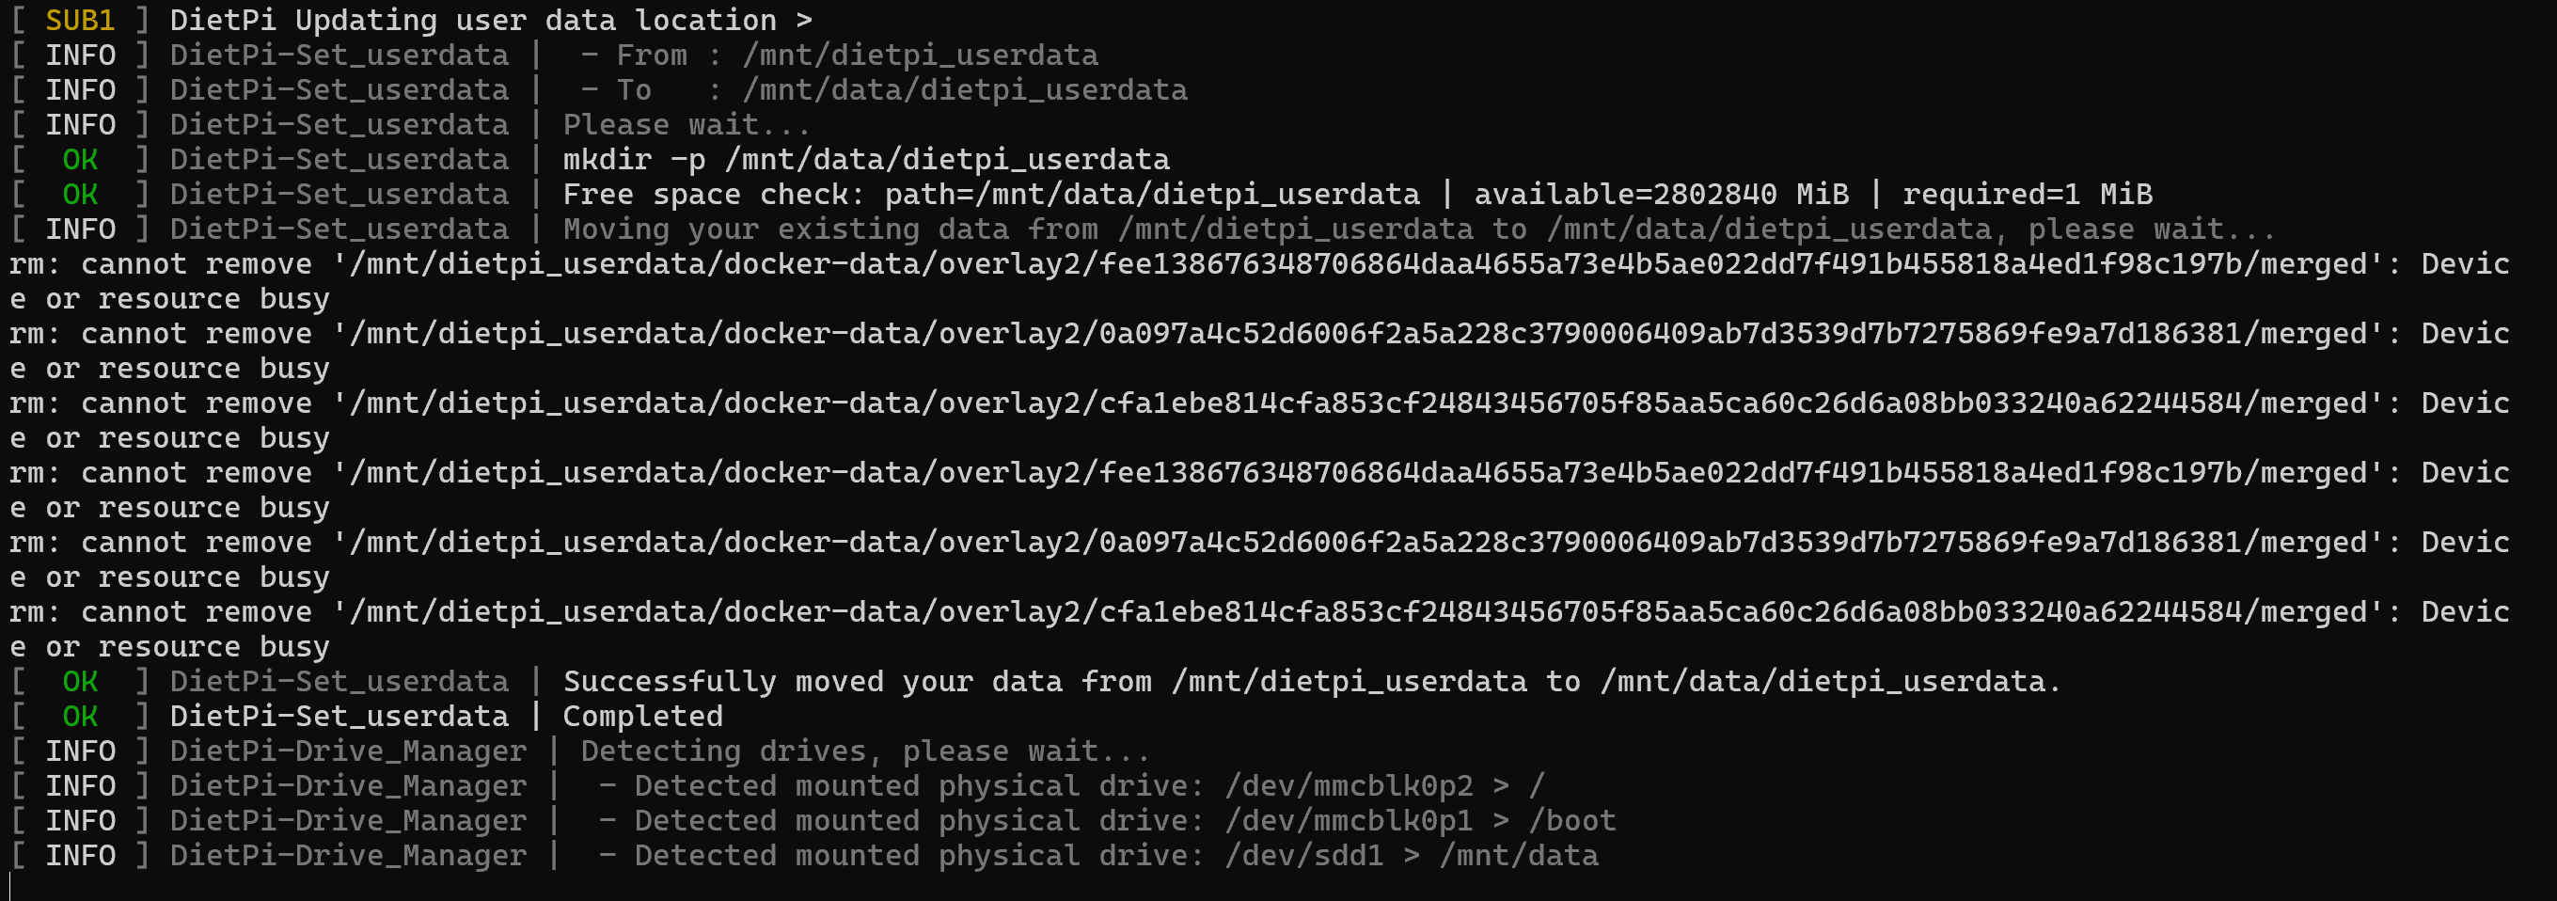Click the last 'e or resource busy' line
The width and height of the screenshot is (2557, 901).
click(x=169, y=646)
